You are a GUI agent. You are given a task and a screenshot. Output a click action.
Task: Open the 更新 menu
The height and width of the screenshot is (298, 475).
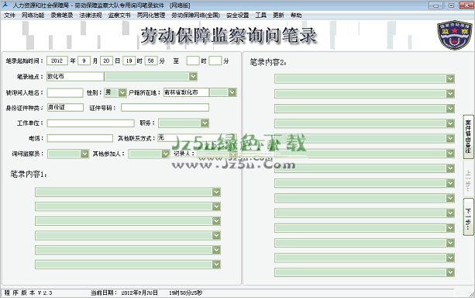point(278,16)
